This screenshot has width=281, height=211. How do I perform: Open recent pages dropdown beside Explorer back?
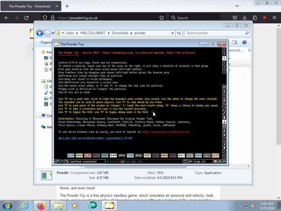click(53, 33)
